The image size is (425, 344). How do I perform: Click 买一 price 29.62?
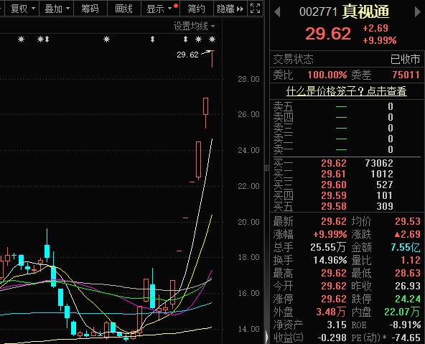(334, 163)
